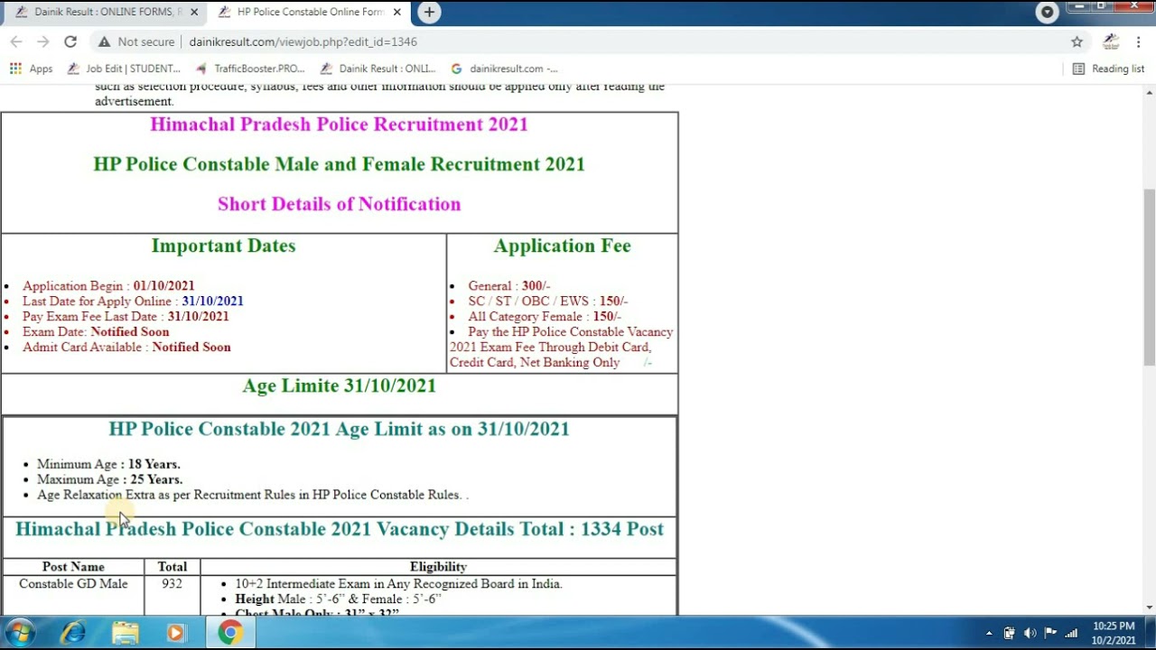Click the Short Details of Notification heading
Image resolution: width=1156 pixels, height=650 pixels.
click(339, 204)
